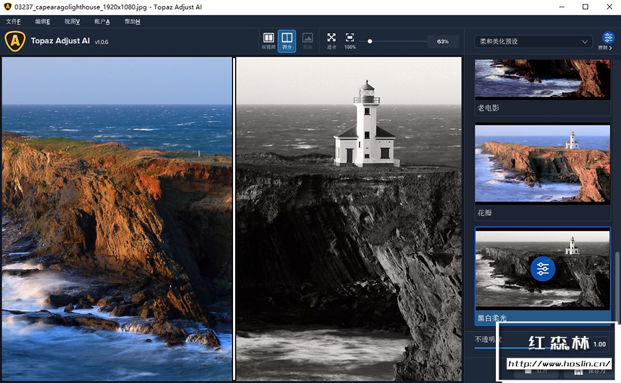
Task: Expand the 柔和美化预设 preset category dropdown
Action: click(534, 42)
